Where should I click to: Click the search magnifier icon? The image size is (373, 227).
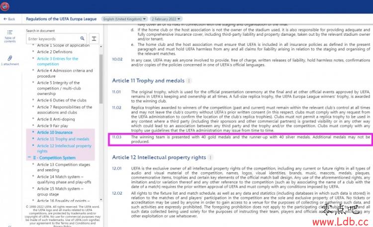[x=82, y=38]
